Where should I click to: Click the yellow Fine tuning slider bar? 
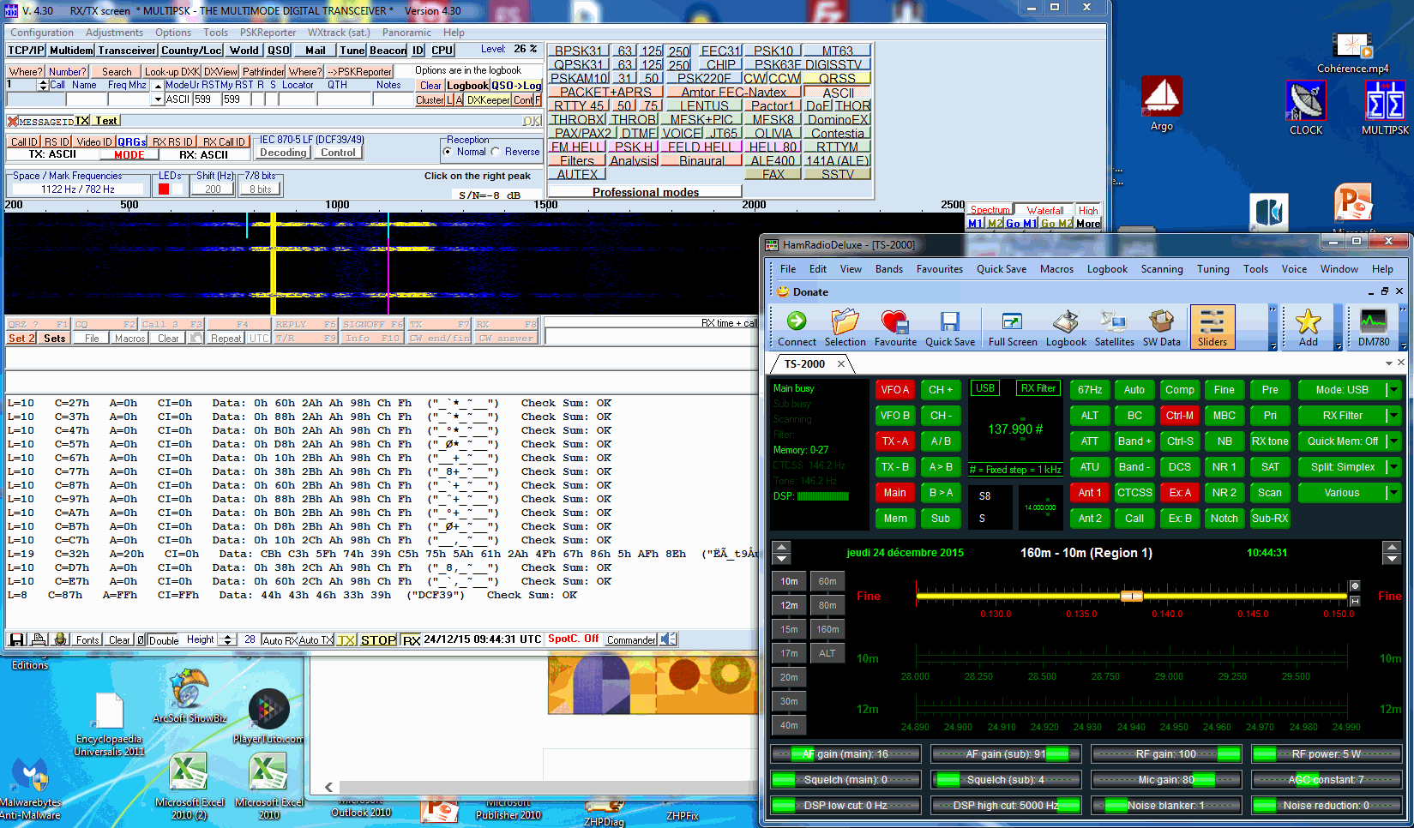[x=1132, y=596]
